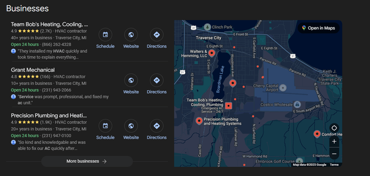Open Team Bob's Heating, Cooling listing title
Viewport: 370px width, 176px height.
coord(49,24)
